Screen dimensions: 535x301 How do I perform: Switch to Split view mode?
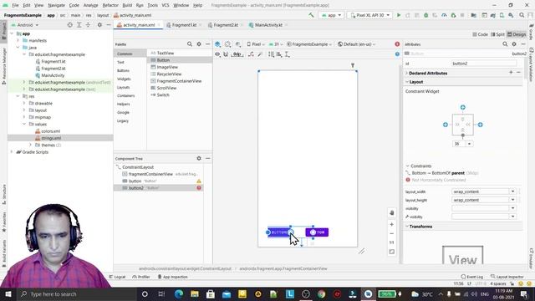497,34
